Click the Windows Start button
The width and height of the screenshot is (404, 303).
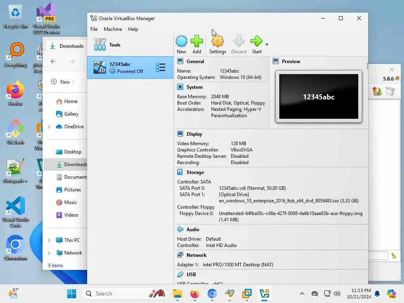coord(72,294)
